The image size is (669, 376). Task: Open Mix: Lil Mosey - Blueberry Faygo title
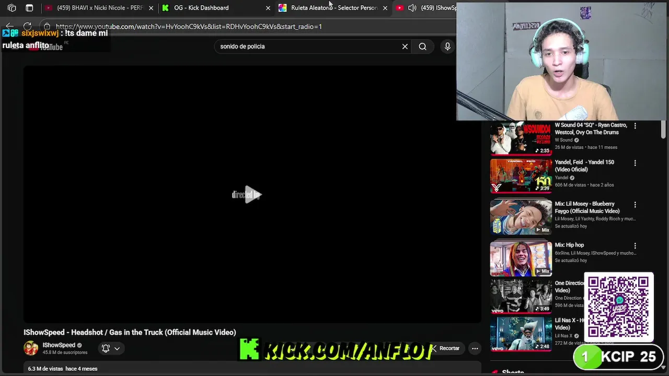tap(587, 207)
